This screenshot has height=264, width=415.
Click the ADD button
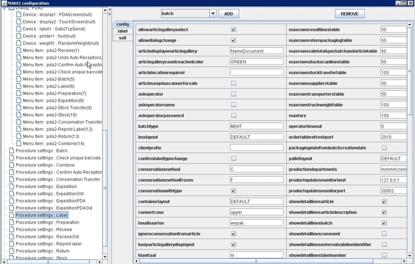(x=229, y=14)
